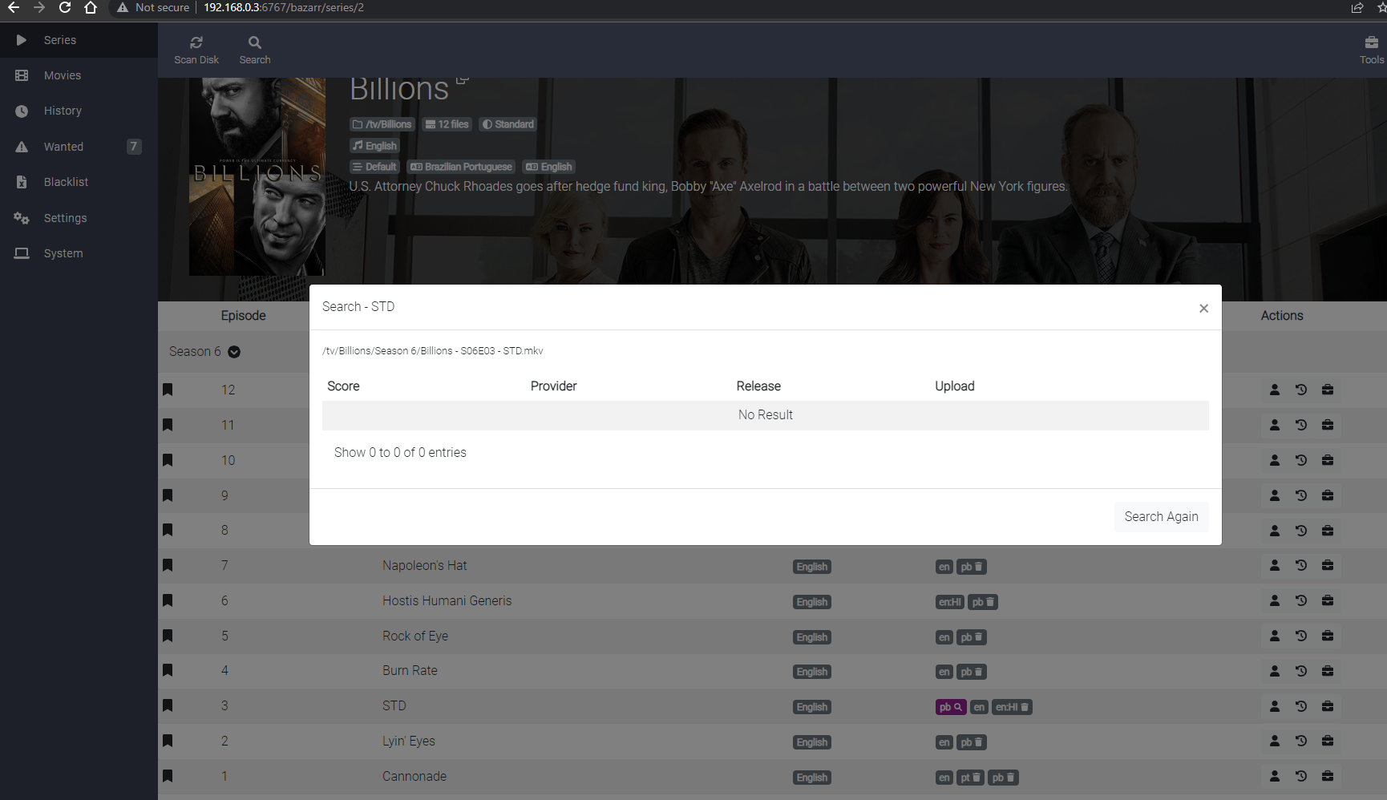Open history for episode 12
The width and height of the screenshot is (1387, 800).
(x=1301, y=390)
